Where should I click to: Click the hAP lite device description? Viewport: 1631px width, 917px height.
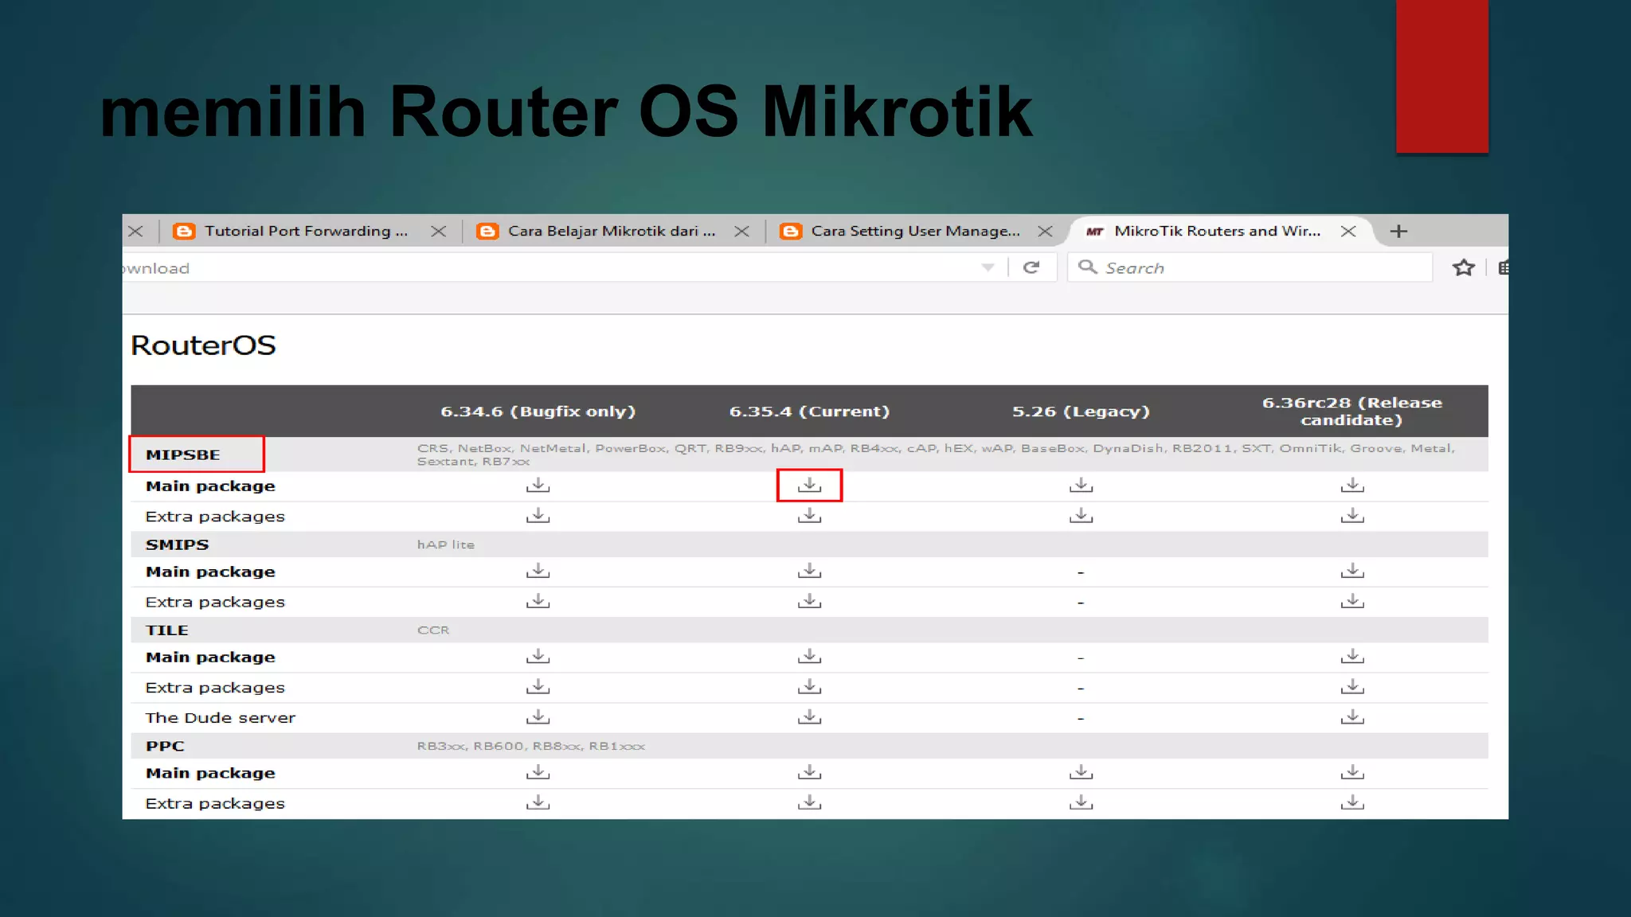pyautogui.click(x=446, y=544)
